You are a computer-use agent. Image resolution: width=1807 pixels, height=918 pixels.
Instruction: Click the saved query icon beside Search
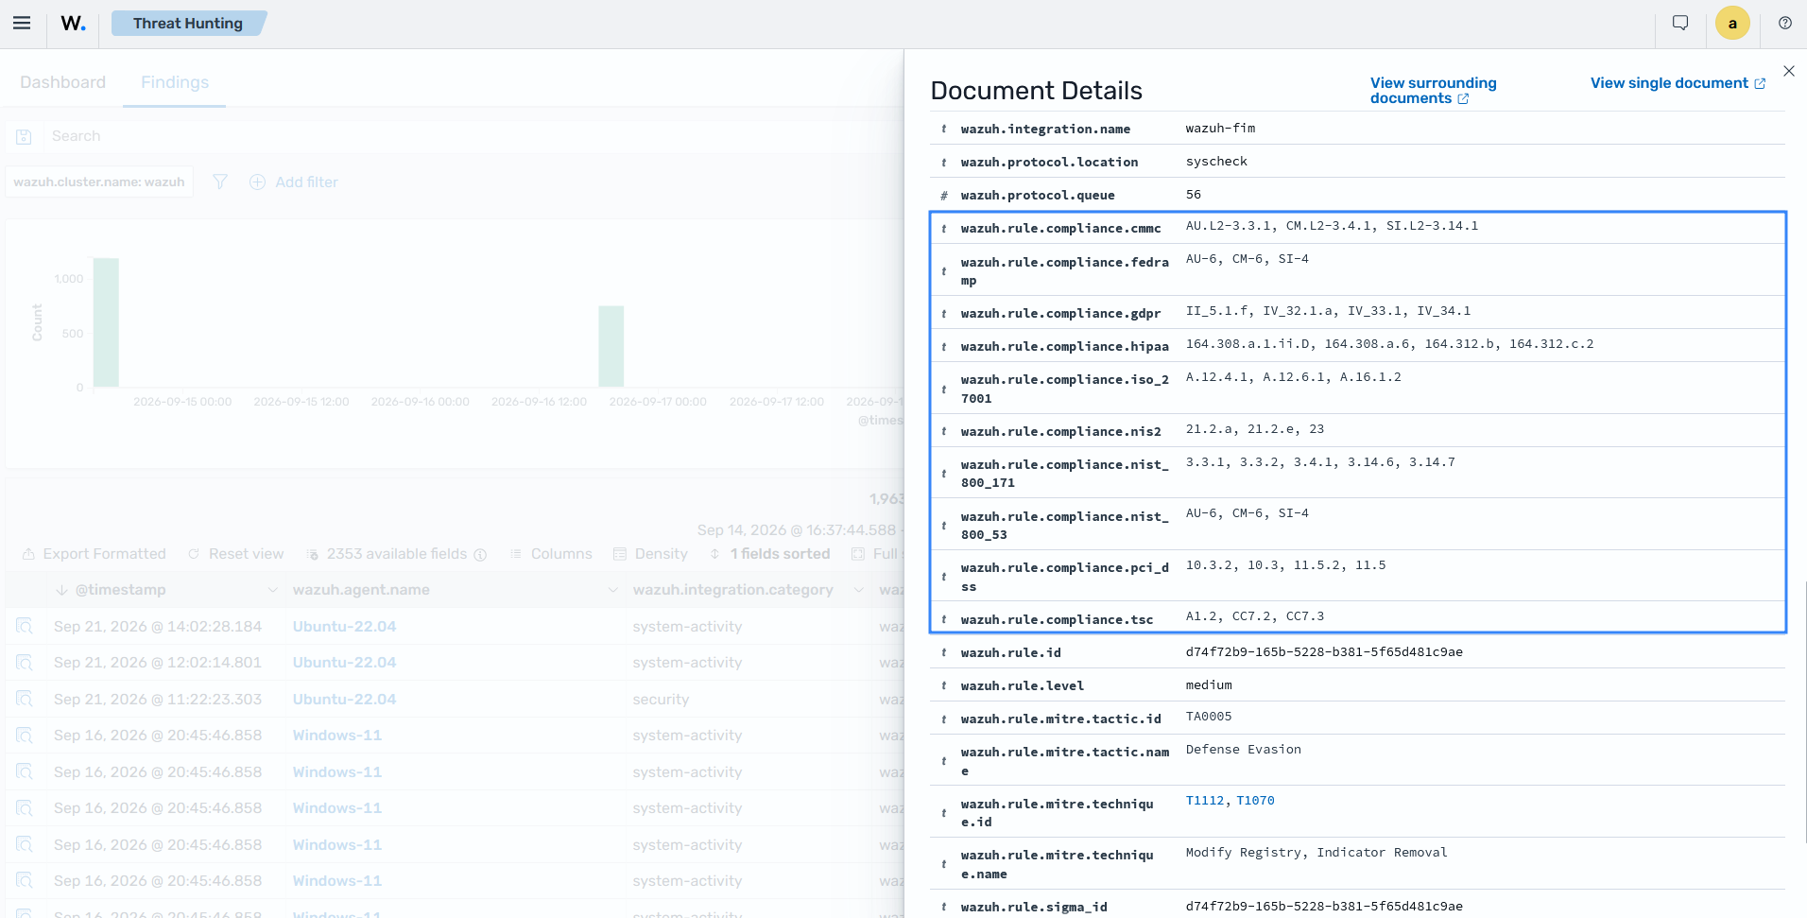click(25, 137)
